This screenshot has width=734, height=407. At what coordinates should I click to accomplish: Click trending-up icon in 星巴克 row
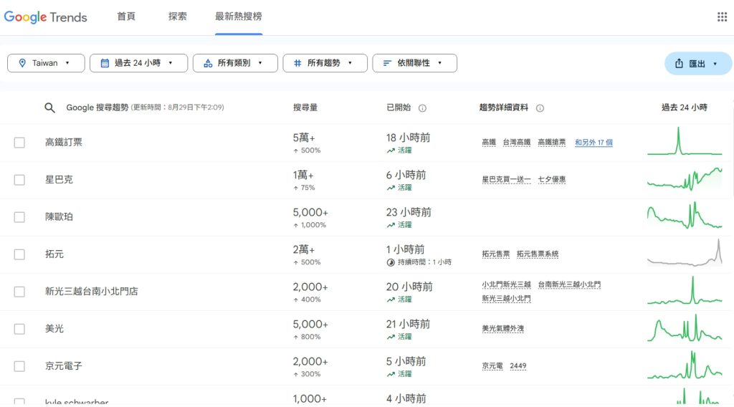(391, 188)
